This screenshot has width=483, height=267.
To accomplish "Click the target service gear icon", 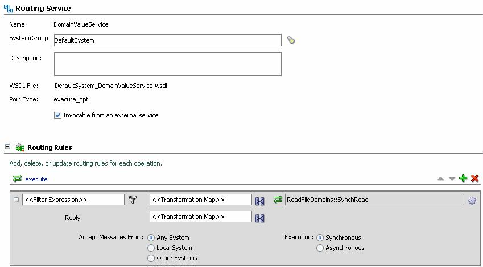I will coord(472,201).
